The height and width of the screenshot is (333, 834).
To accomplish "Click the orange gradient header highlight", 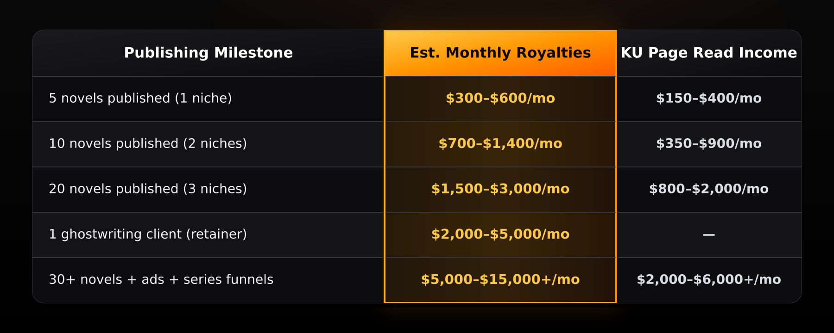I will (x=500, y=53).
